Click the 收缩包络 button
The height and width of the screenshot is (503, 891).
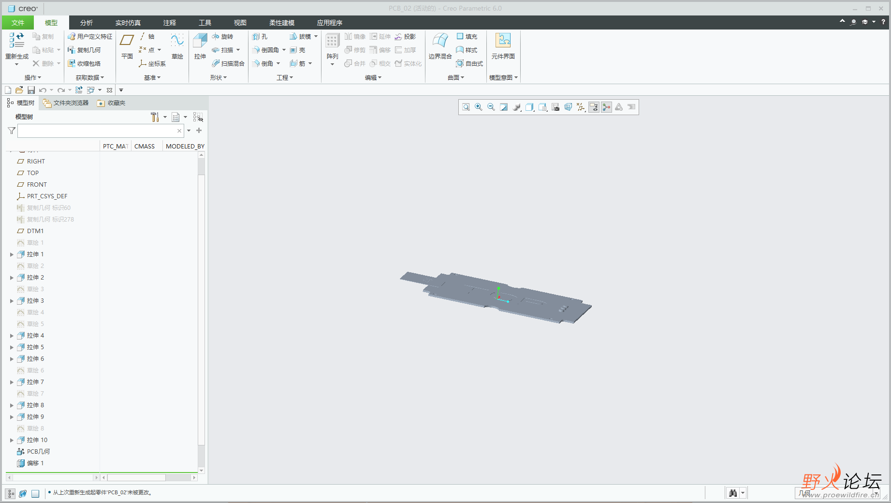tap(84, 64)
